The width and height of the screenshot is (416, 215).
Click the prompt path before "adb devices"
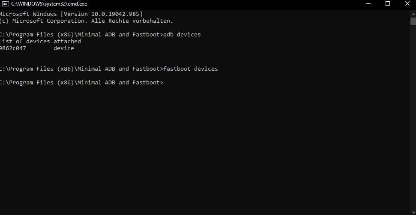81,34
